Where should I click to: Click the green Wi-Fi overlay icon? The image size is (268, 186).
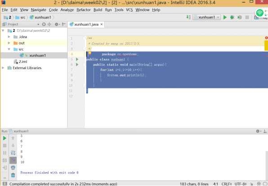click(x=260, y=13)
